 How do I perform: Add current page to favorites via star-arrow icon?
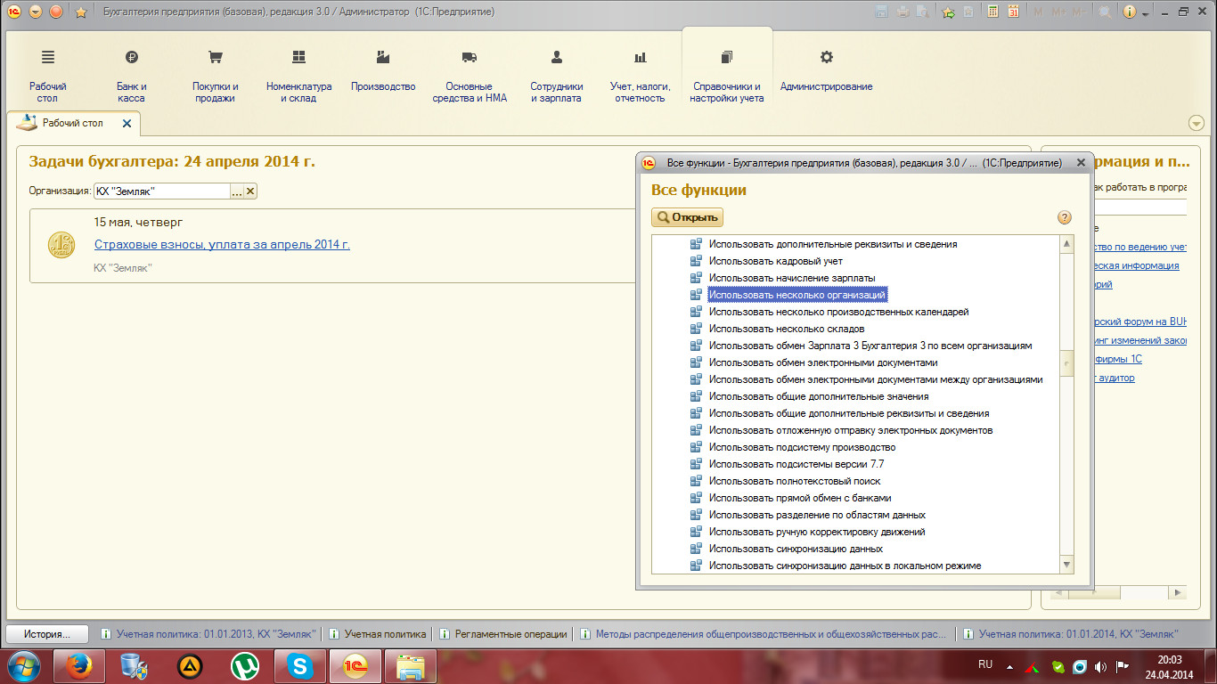[x=948, y=12]
